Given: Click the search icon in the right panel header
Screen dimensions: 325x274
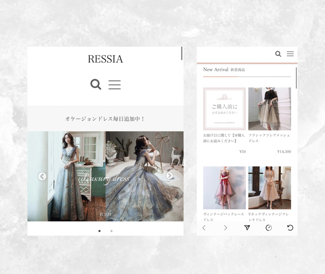Looking at the screenshot, I should (278, 54).
